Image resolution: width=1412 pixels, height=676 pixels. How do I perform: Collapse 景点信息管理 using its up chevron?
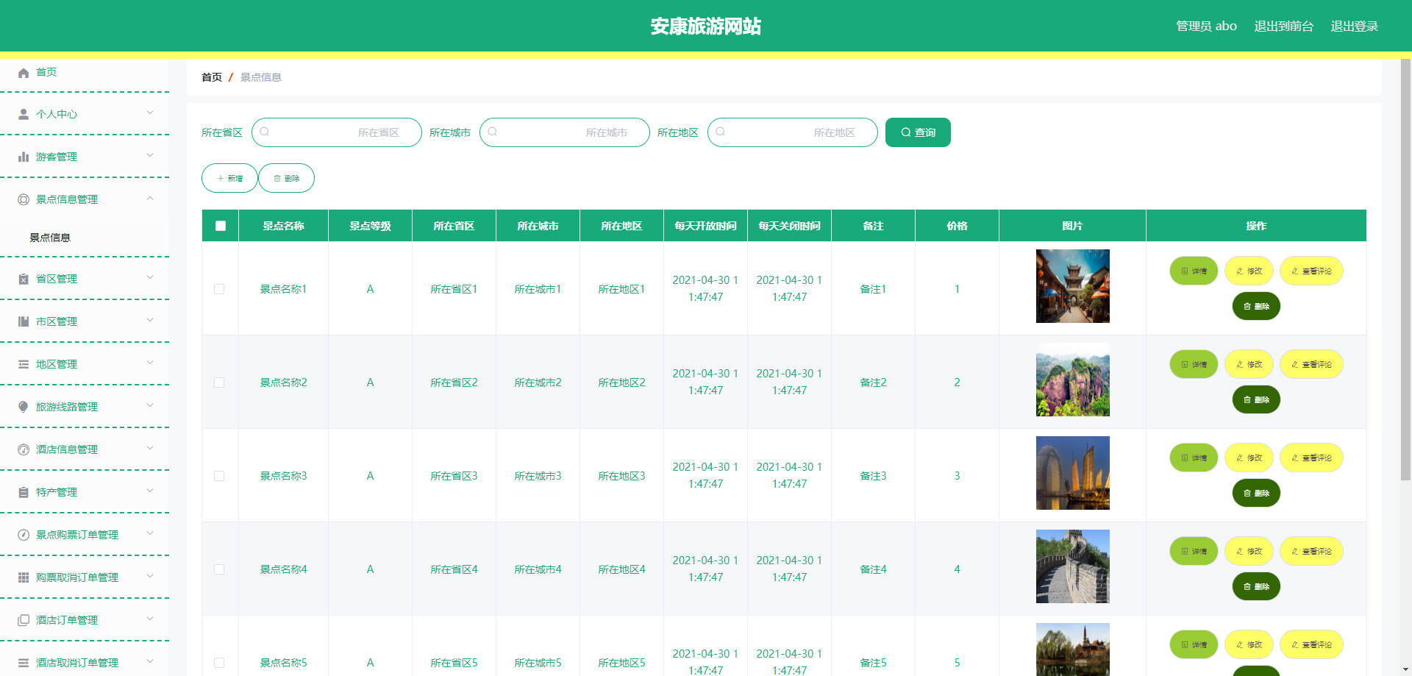150,198
